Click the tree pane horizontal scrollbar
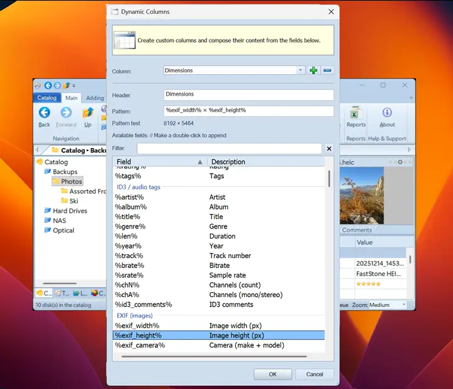 (x=60, y=283)
